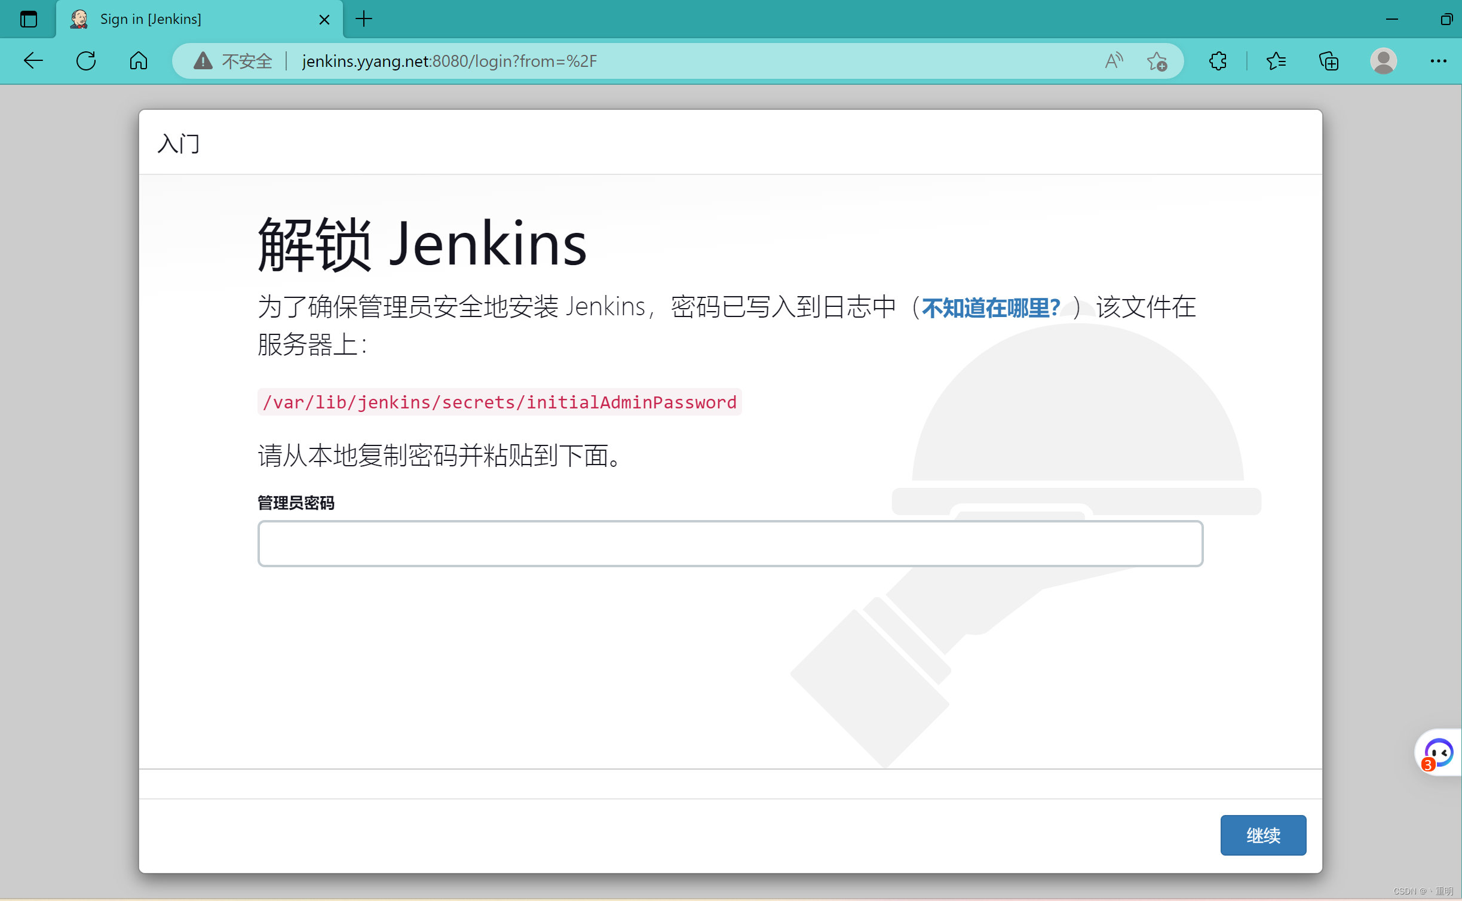1462x901 pixels.
Task: Click the 管理员密码 label
Action: point(296,503)
